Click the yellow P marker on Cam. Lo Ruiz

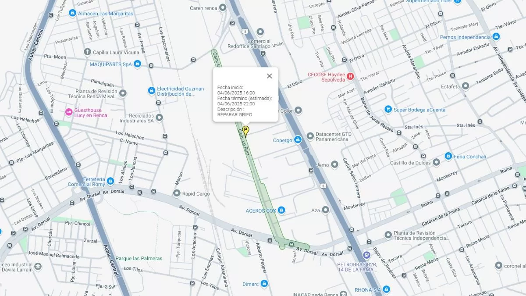tap(246, 131)
